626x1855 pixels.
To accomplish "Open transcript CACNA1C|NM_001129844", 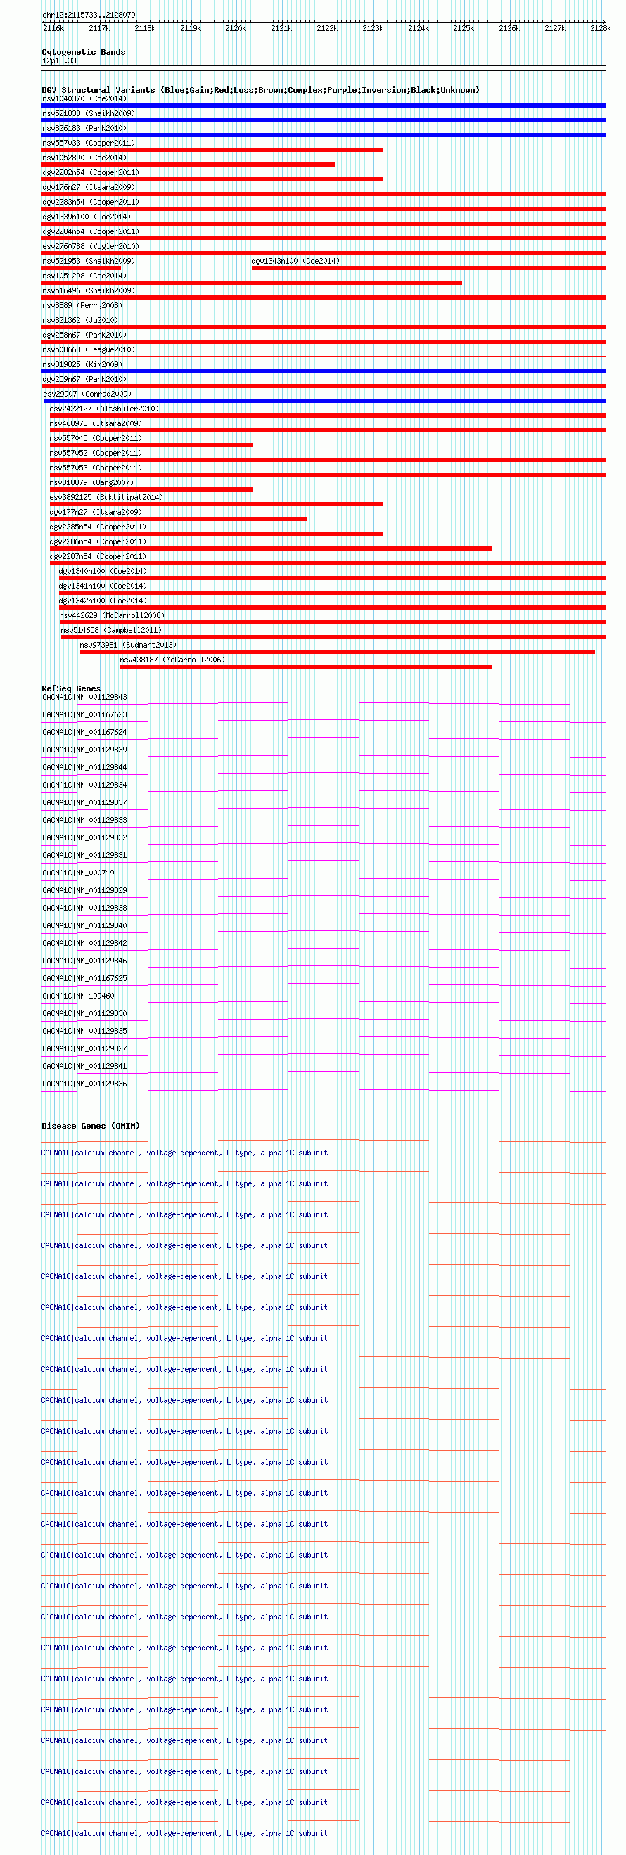I will click(x=84, y=768).
